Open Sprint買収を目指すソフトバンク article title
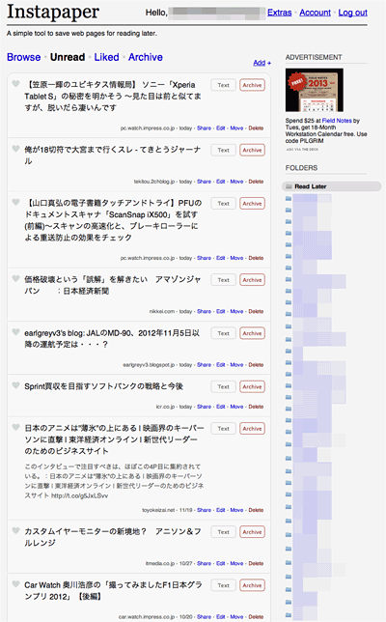 (104, 386)
